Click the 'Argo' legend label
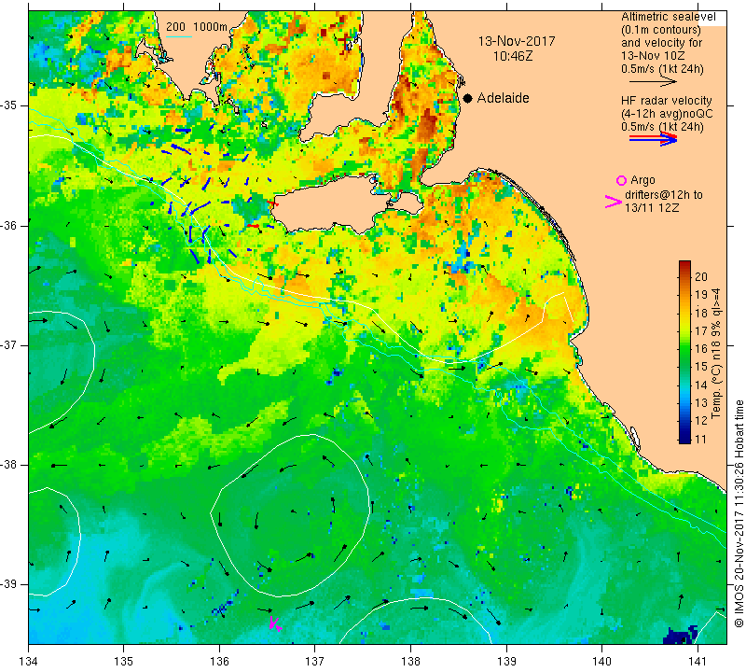Image resolution: width=746 pixels, height=672 pixels. point(642,180)
